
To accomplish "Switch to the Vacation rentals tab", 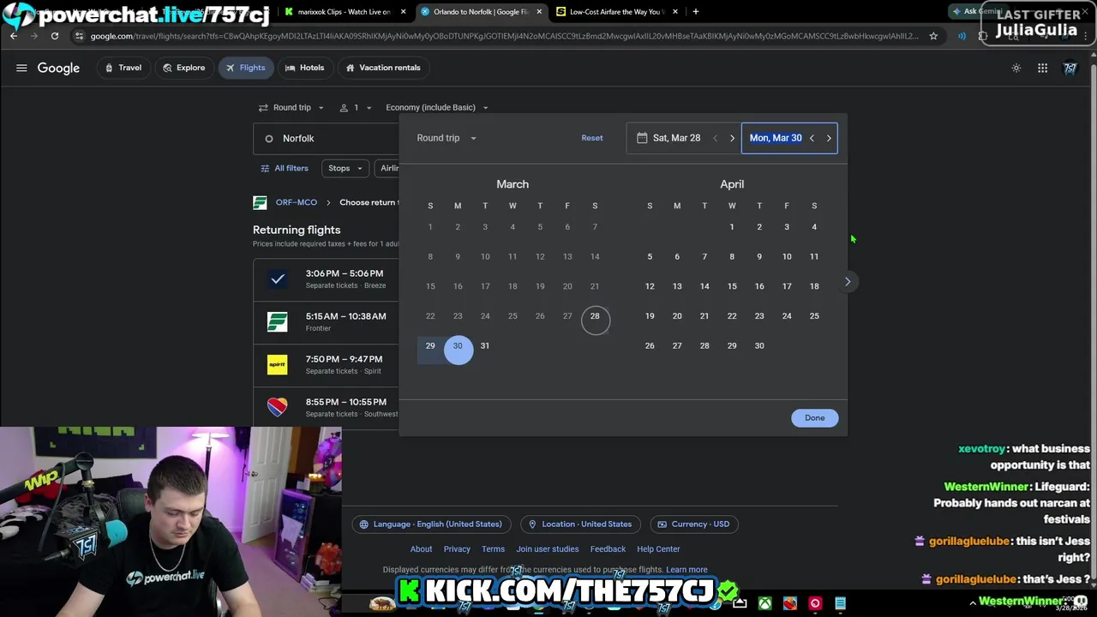I will [382, 68].
